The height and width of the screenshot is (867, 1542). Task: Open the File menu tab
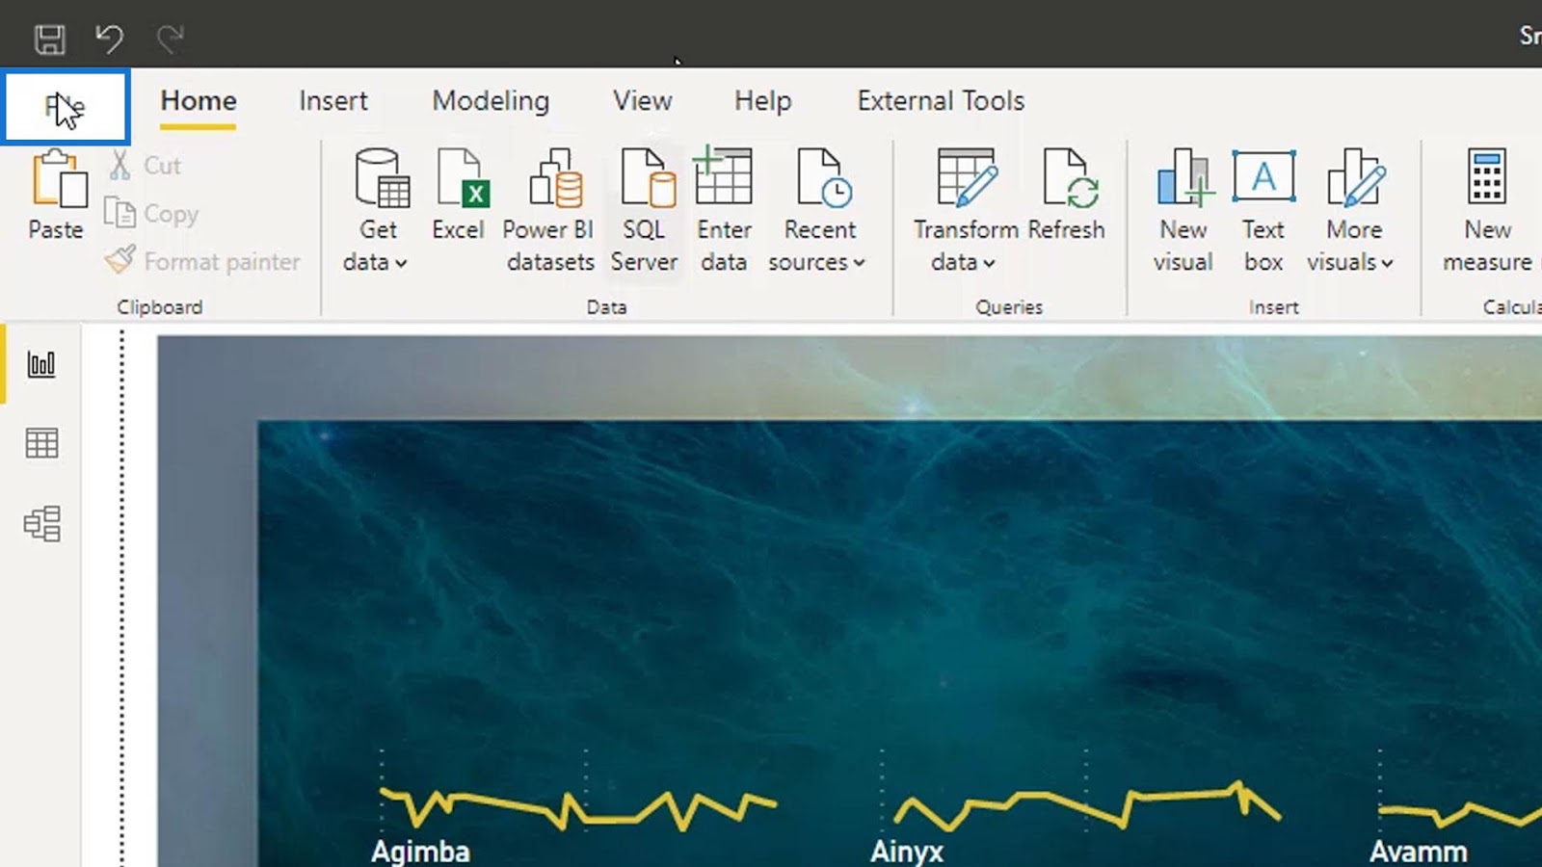coord(65,107)
